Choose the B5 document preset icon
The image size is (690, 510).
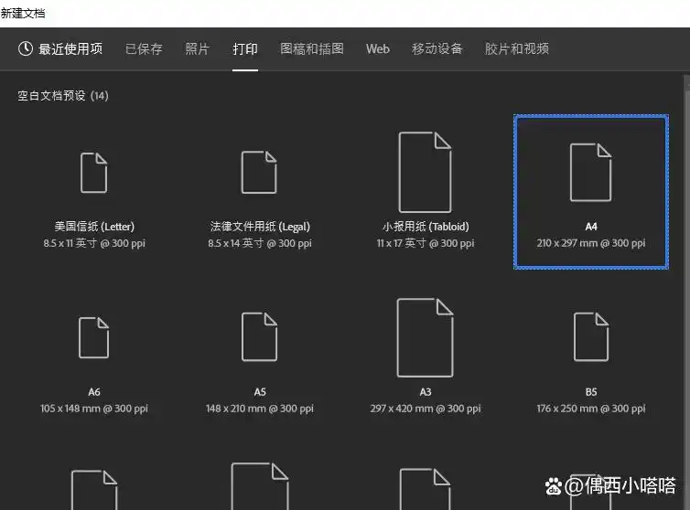point(591,336)
